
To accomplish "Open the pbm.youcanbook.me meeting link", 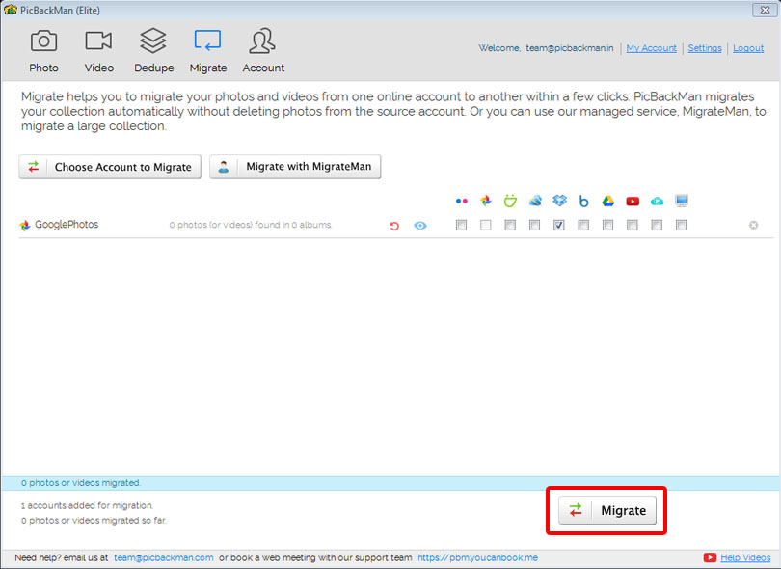I will (x=477, y=557).
